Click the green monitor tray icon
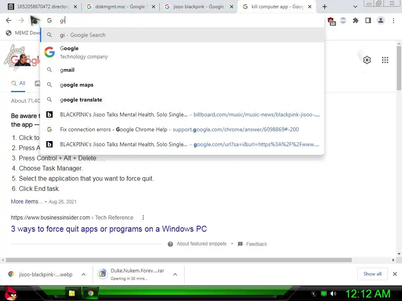402x301 pixels. pos(324,294)
